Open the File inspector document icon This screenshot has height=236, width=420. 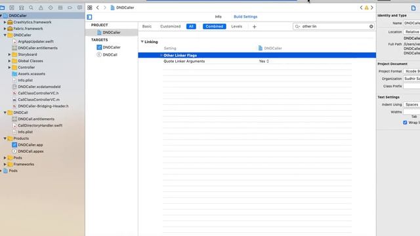point(413,8)
